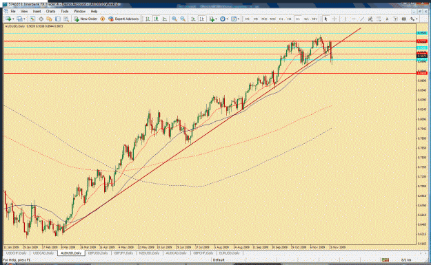Switch to the EURUSD,Daily chart tab
Image resolution: width=431 pixels, height=265 pixels.
pos(230,253)
